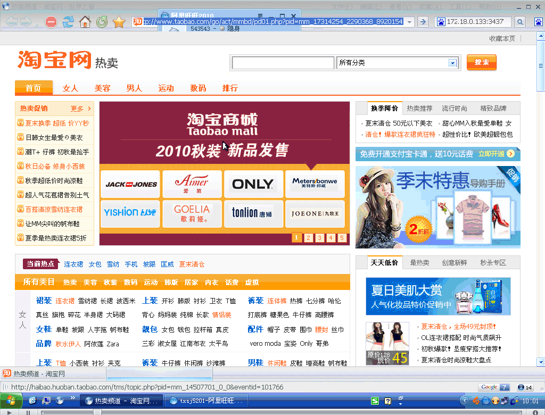Click the YISHION brand logo
545x415 pixels.
130,213
